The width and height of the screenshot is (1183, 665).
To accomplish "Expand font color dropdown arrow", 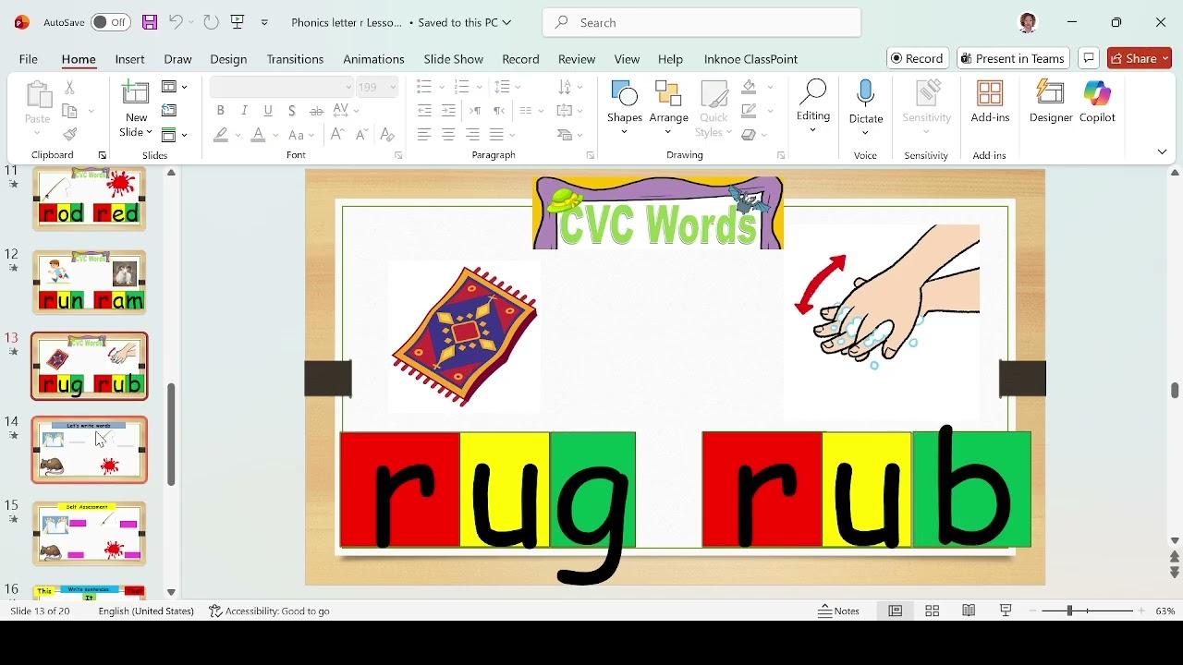I will click(x=276, y=135).
